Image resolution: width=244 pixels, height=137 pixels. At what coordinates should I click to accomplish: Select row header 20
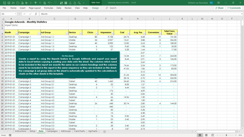[2, 84]
